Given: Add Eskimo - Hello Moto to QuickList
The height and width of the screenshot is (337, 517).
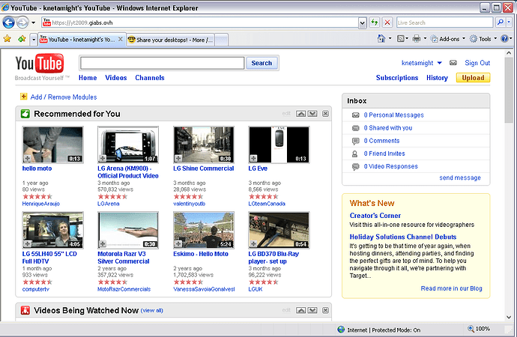Looking at the screenshot, I should (178, 244).
